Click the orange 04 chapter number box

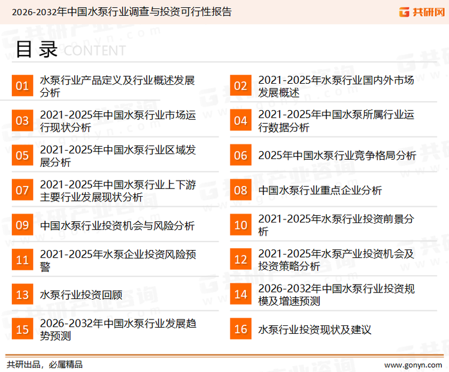pyautogui.click(x=241, y=120)
